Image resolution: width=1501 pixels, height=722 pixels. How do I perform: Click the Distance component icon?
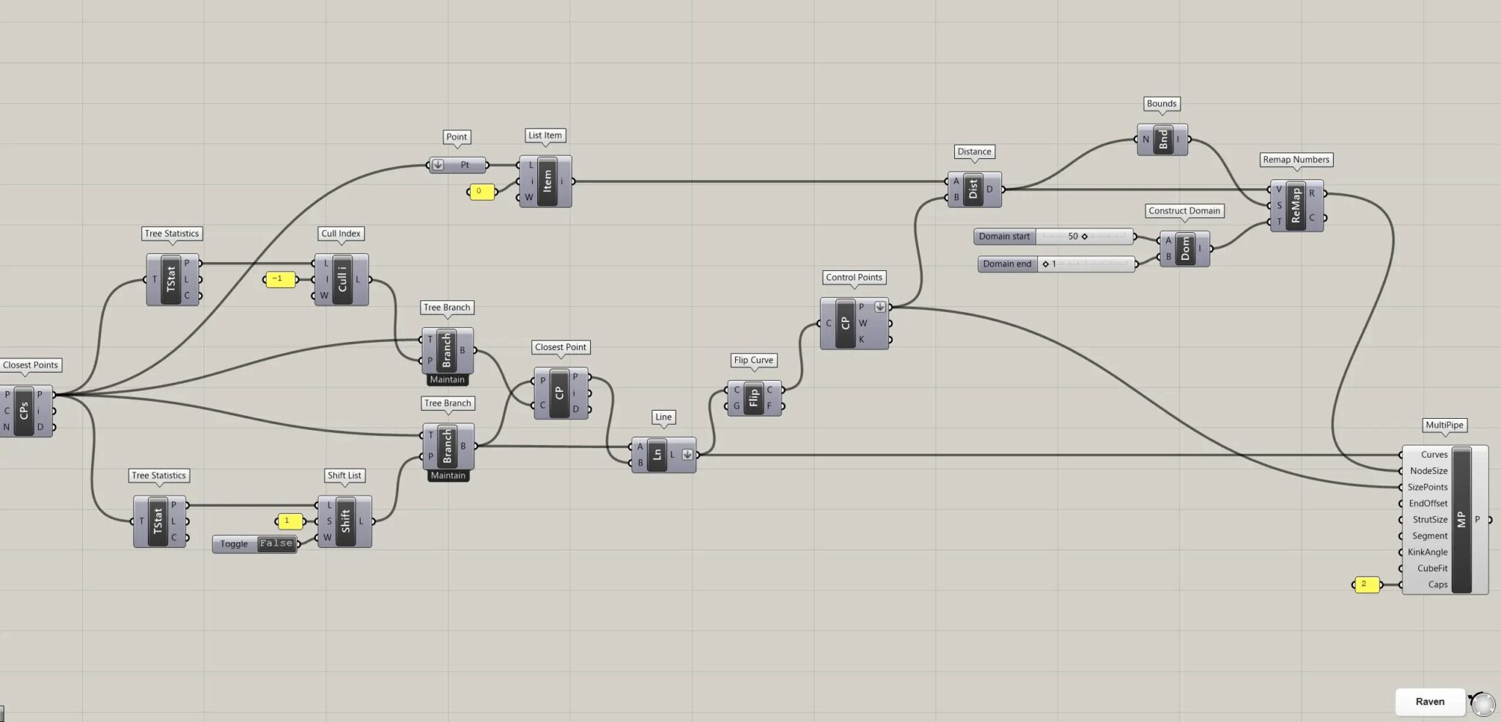(x=975, y=189)
